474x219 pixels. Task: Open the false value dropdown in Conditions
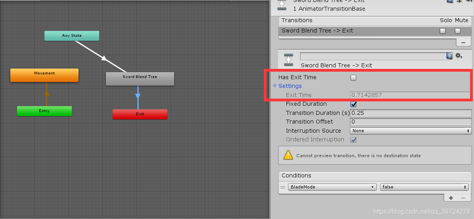424,187
